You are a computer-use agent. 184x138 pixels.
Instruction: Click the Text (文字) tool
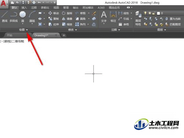click(x=104, y=17)
